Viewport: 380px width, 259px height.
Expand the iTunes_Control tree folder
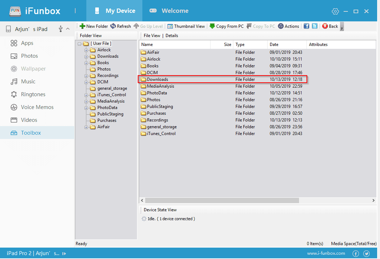coord(86,95)
